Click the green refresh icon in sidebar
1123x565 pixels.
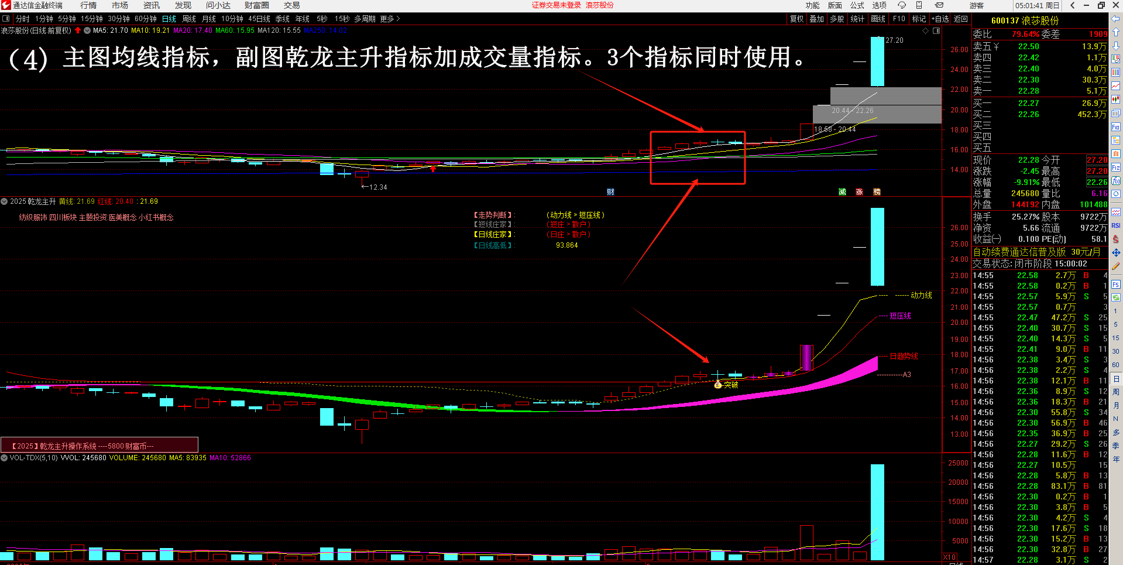pyautogui.click(x=1116, y=297)
